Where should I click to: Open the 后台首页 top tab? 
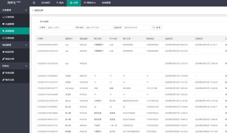point(45,3)
